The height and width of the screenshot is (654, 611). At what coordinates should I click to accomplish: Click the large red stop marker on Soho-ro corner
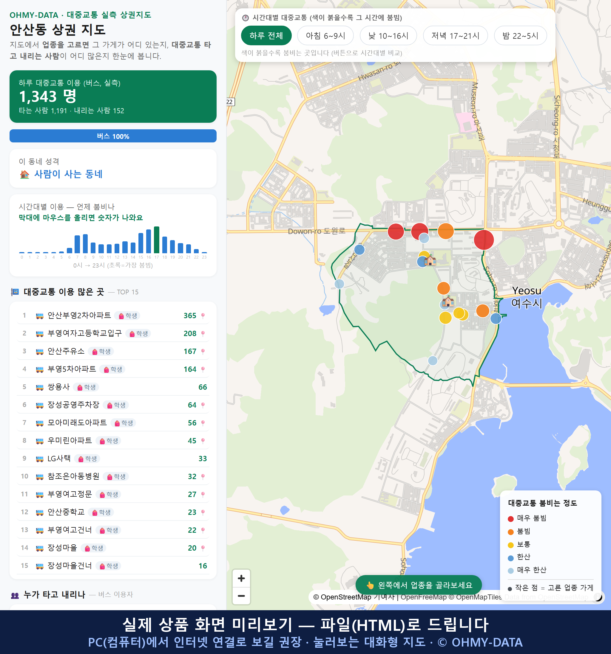(484, 240)
